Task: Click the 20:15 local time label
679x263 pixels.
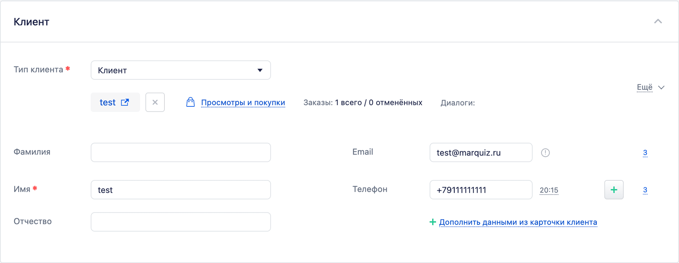Action: (x=549, y=190)
